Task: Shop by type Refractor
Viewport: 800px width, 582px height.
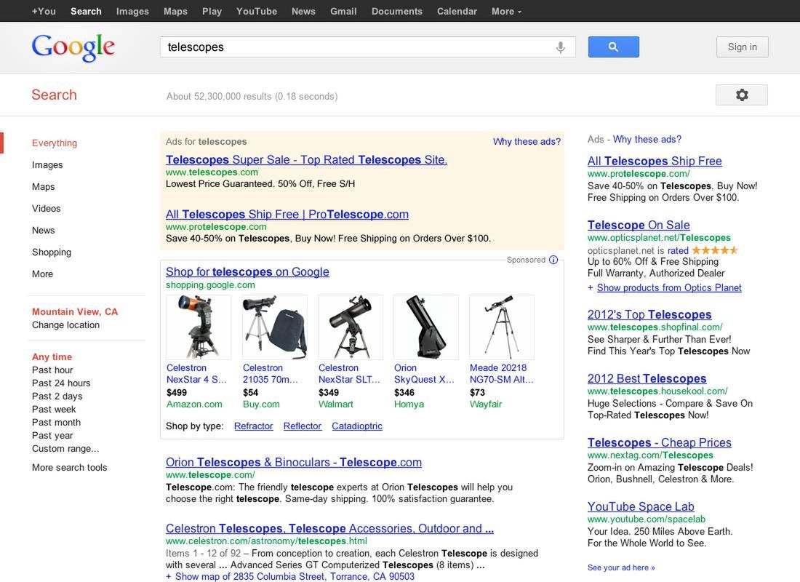Action: pyautogui.click(x=254, y=426)
